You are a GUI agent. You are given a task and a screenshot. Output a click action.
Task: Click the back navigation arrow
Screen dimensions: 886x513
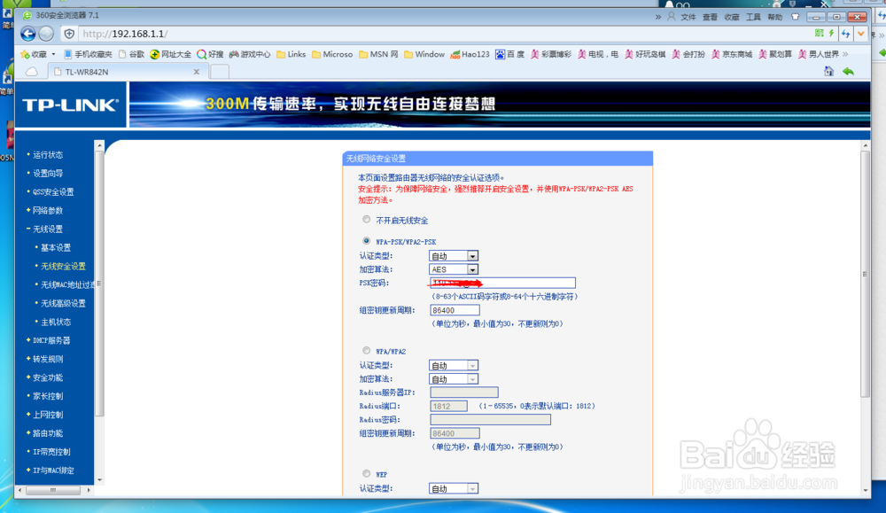coord(27,34)
